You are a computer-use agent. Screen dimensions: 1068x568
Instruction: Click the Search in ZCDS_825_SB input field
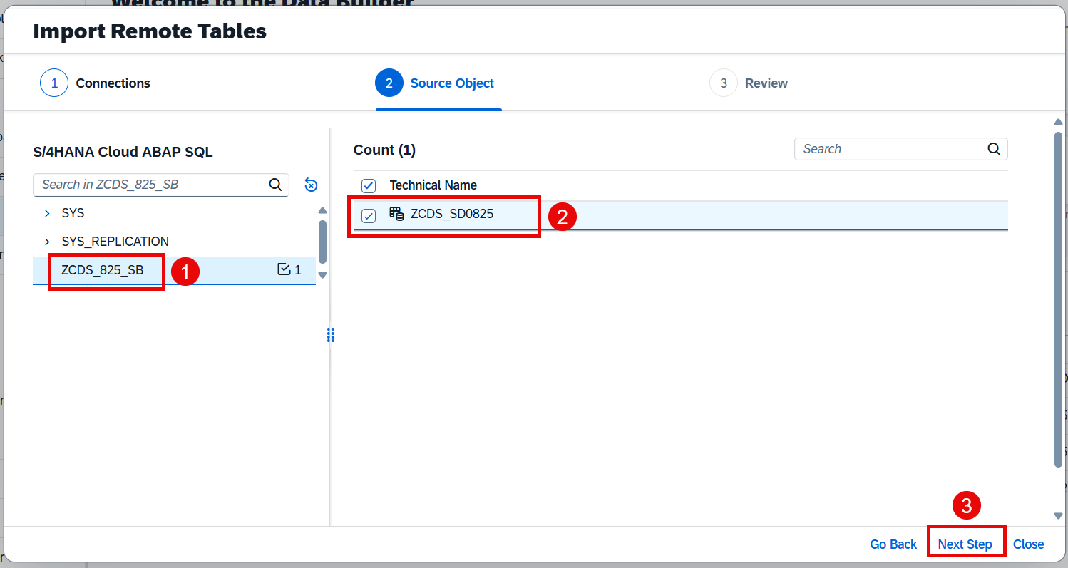point(150,185)
